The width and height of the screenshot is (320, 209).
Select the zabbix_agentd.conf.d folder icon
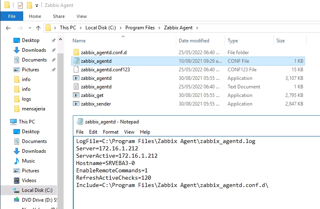tap(76, 52)
